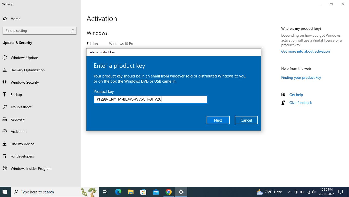Viewport: 349px width, 197px height.
Task: Open For developers settings
Action: point(22,156)
